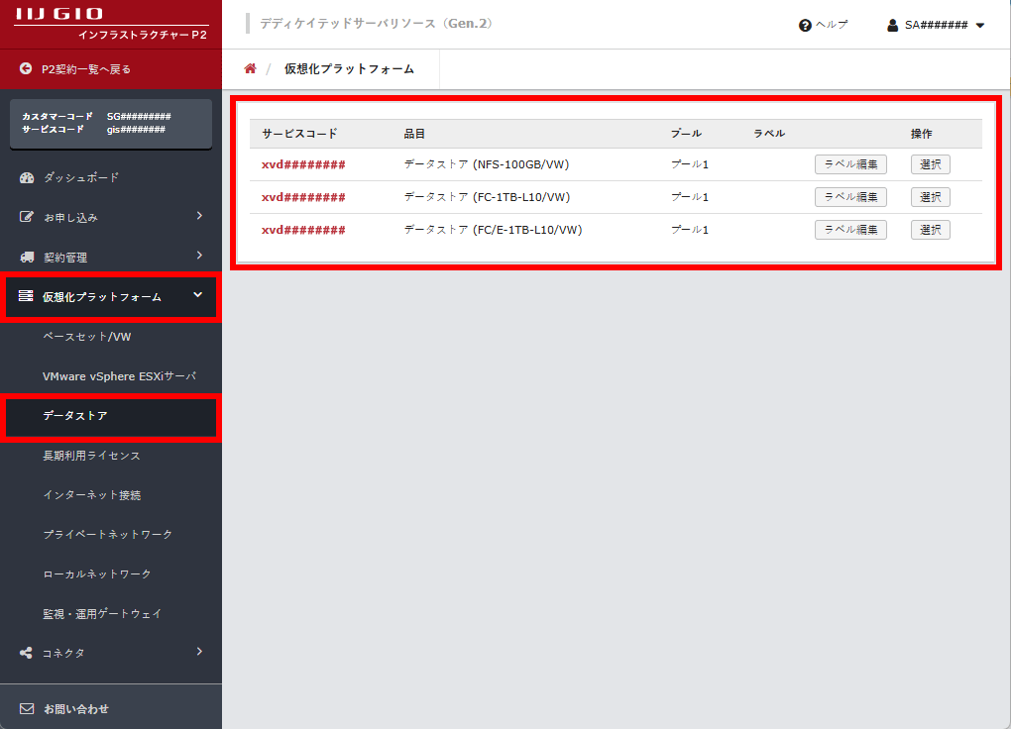The image size is (1011, 729).
Task: Click the お問い合わせ envelope icon
Action: (x=27, y=708)
